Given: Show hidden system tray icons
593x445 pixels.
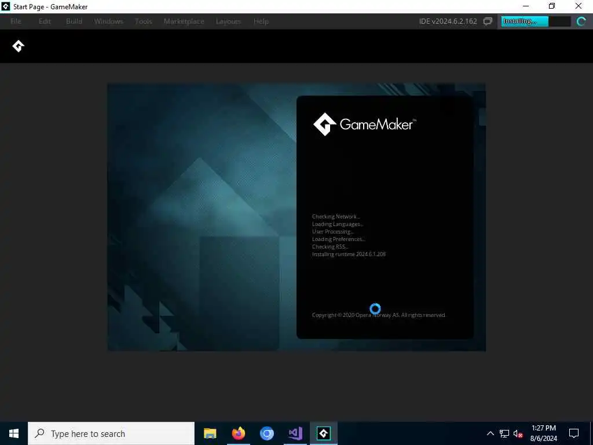Looking at the screenshot, I should point(490,433).
